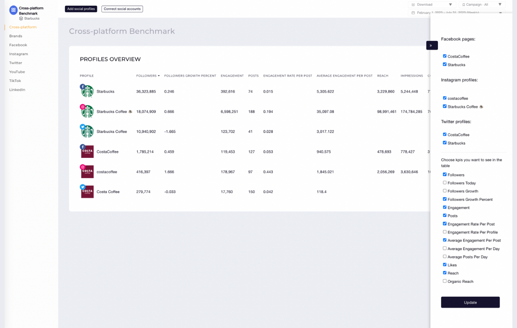Uncheck the Starbucks Coffee Instagram profile checkbox
517x328 pixels.
[444, 106]
